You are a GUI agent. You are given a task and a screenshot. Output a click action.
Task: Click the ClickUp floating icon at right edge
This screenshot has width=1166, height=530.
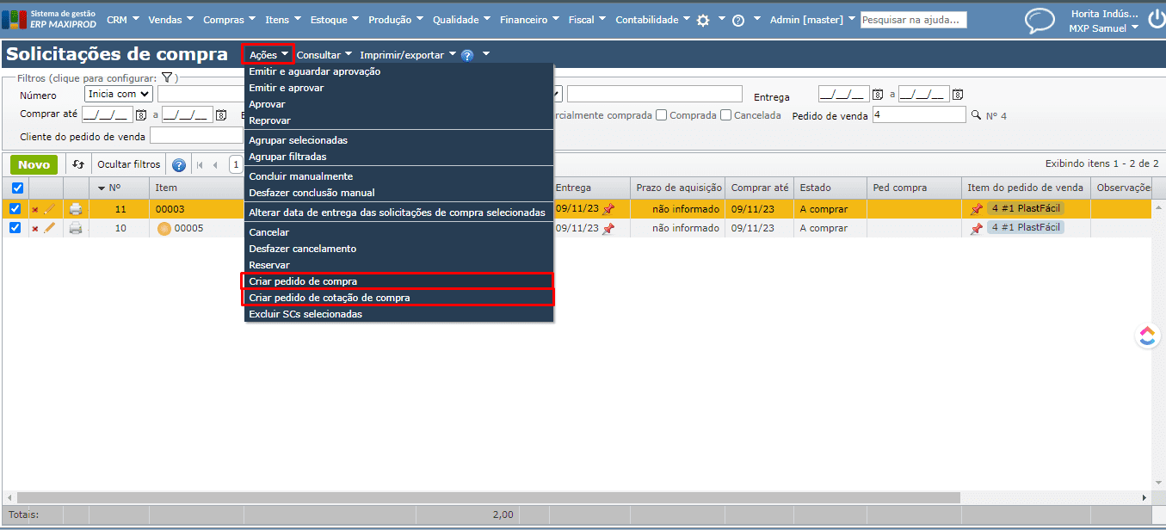(x=1147, y=336)
